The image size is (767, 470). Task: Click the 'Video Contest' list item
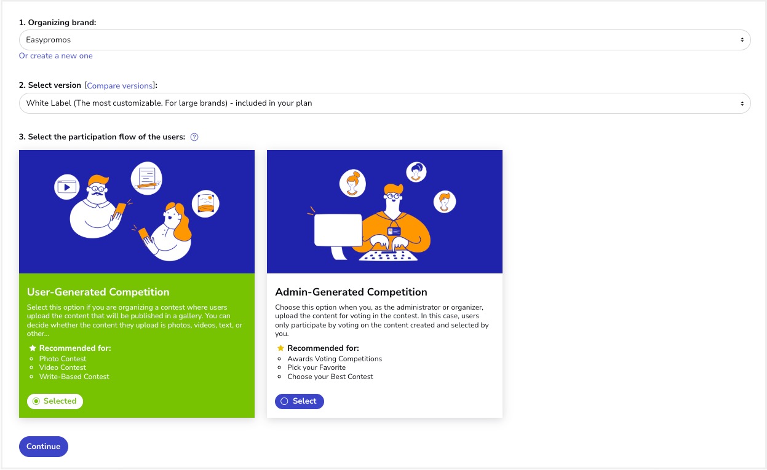[x=63, y=367]
